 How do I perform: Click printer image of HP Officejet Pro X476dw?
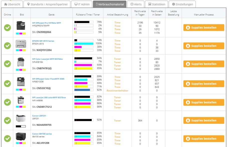[x=21, y=25]
